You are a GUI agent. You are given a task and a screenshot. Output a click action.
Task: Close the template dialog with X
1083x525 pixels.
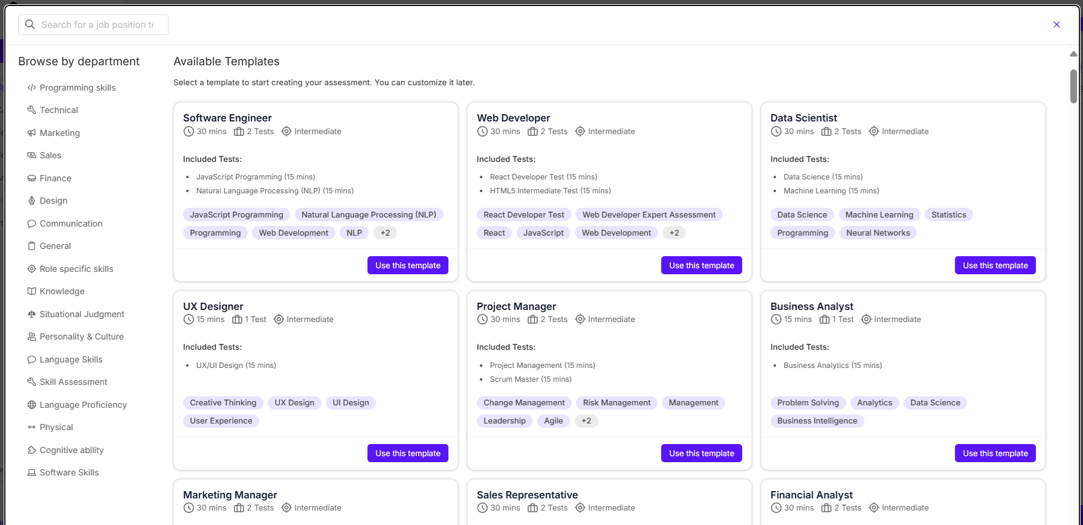coord(1056,25)
